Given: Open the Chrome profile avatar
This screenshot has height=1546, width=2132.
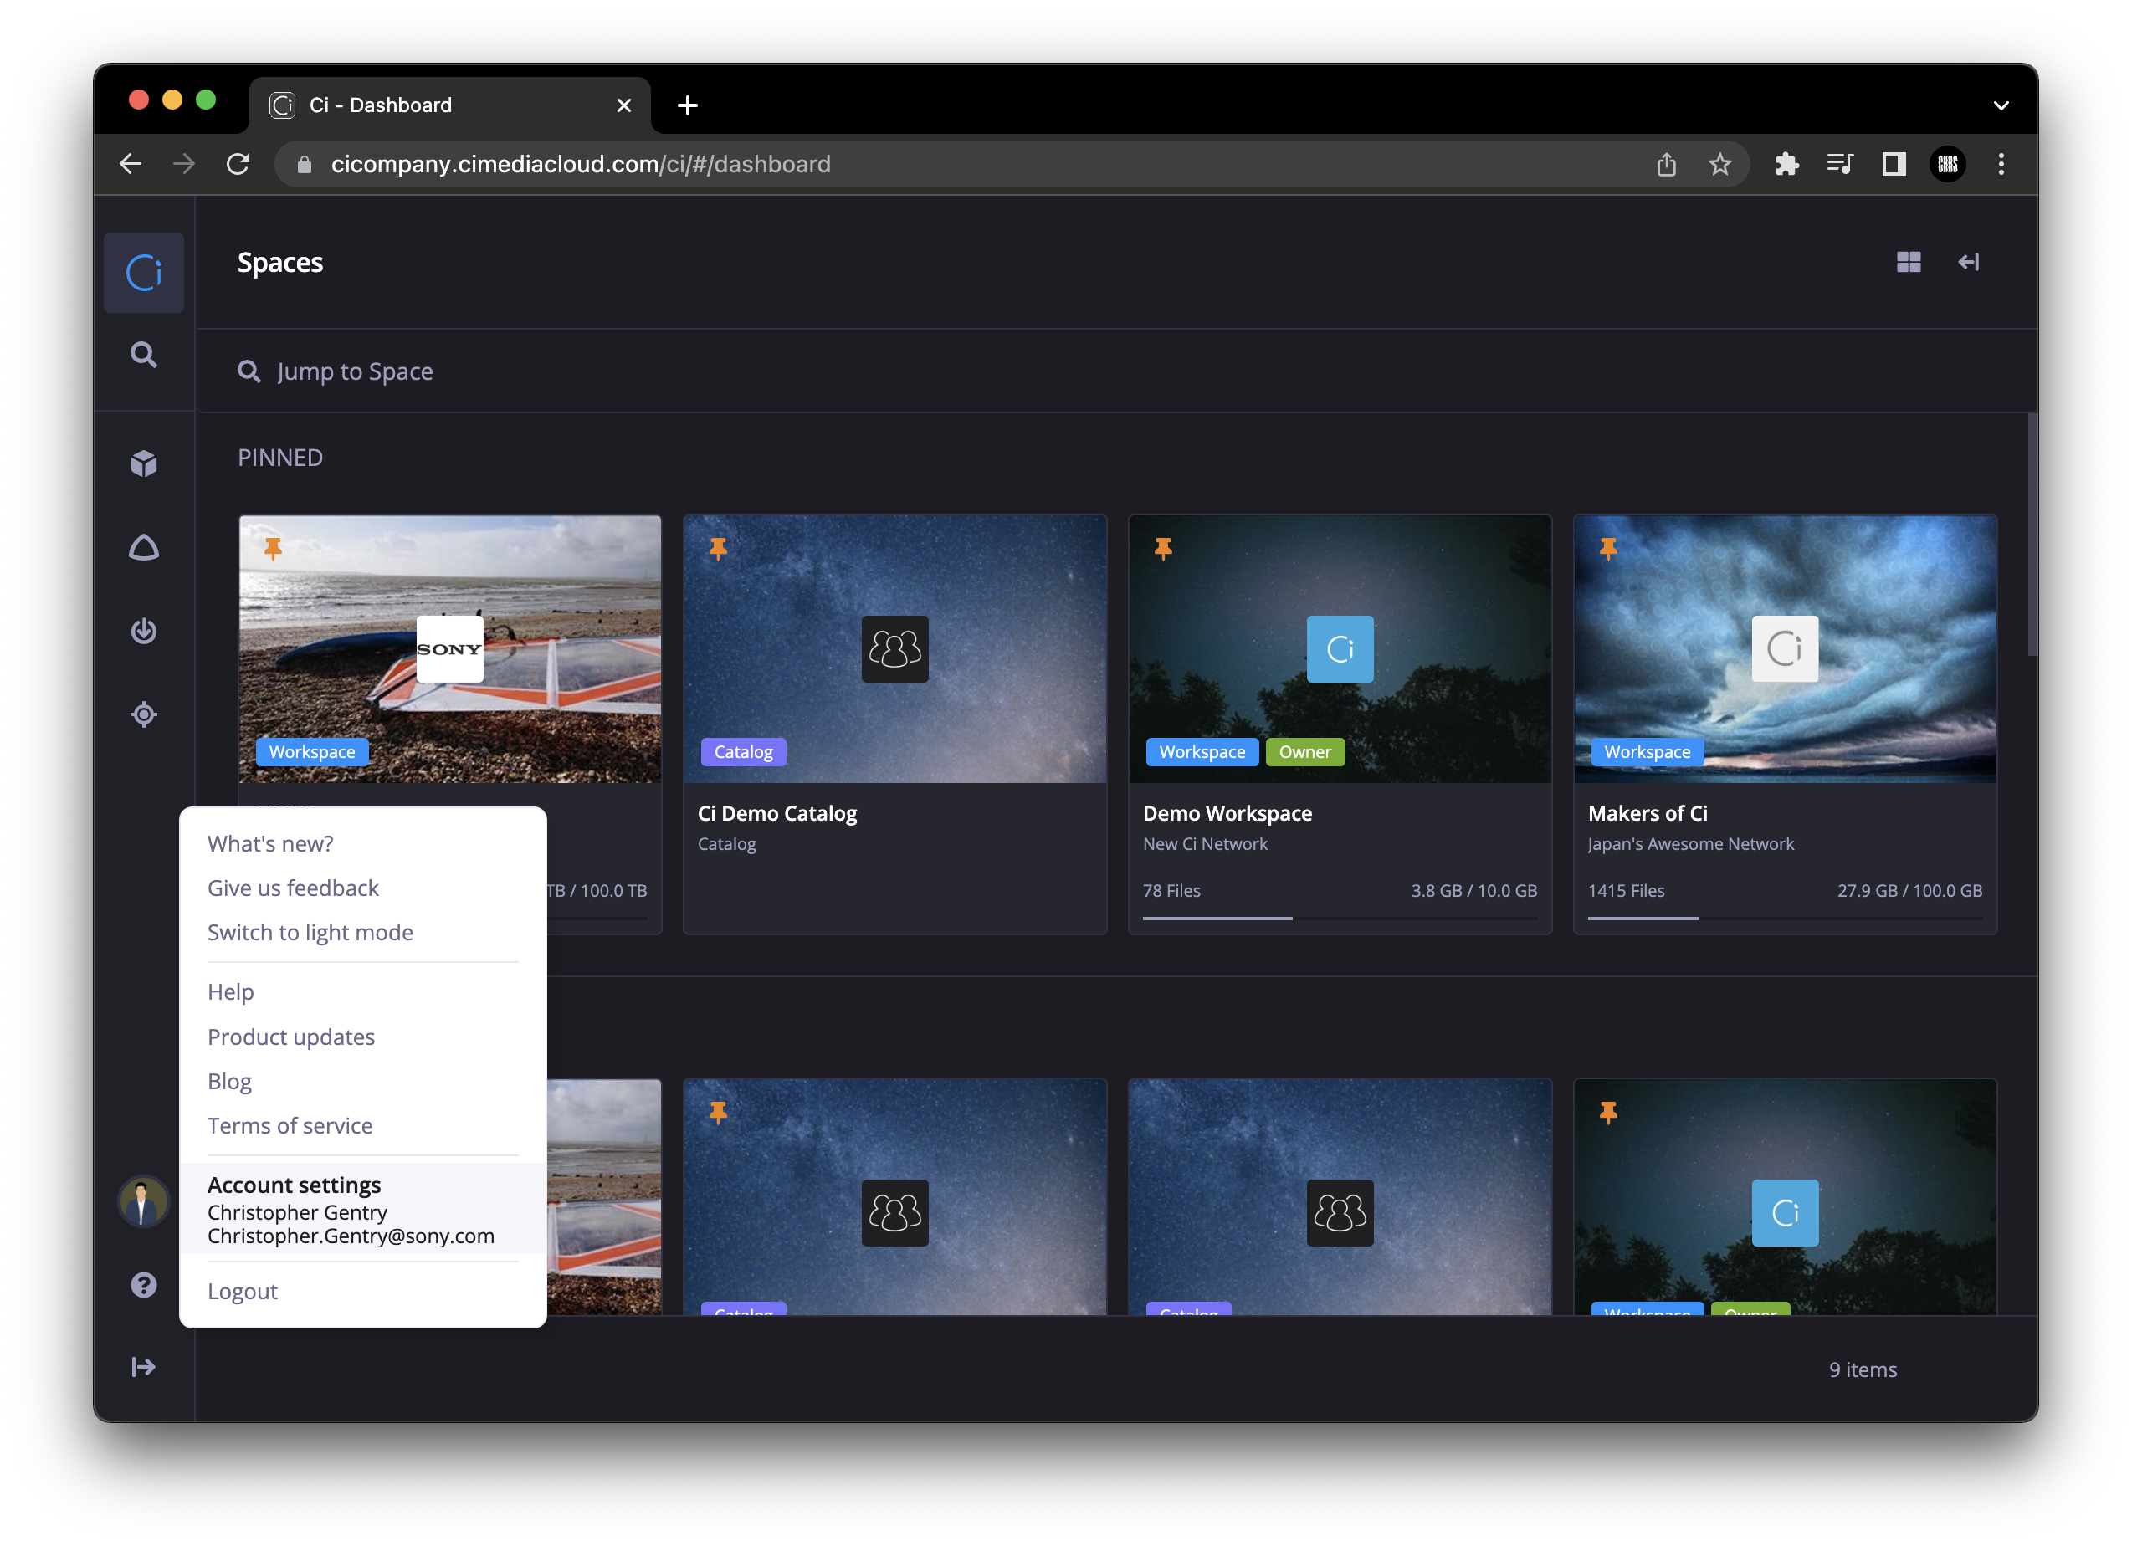Looking at the screenshot, I should (x=1947, y=165).
